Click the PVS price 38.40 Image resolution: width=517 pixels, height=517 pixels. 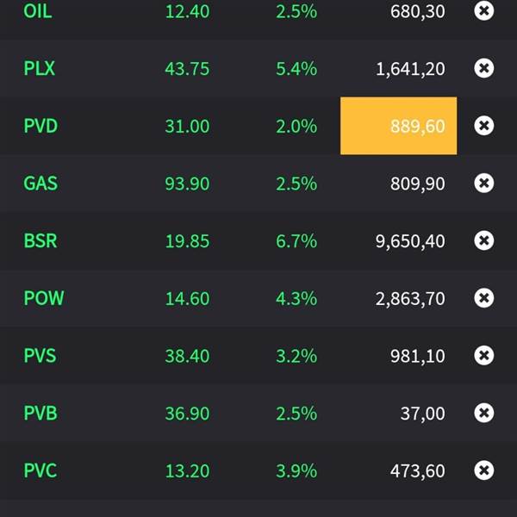coord(187,356)
